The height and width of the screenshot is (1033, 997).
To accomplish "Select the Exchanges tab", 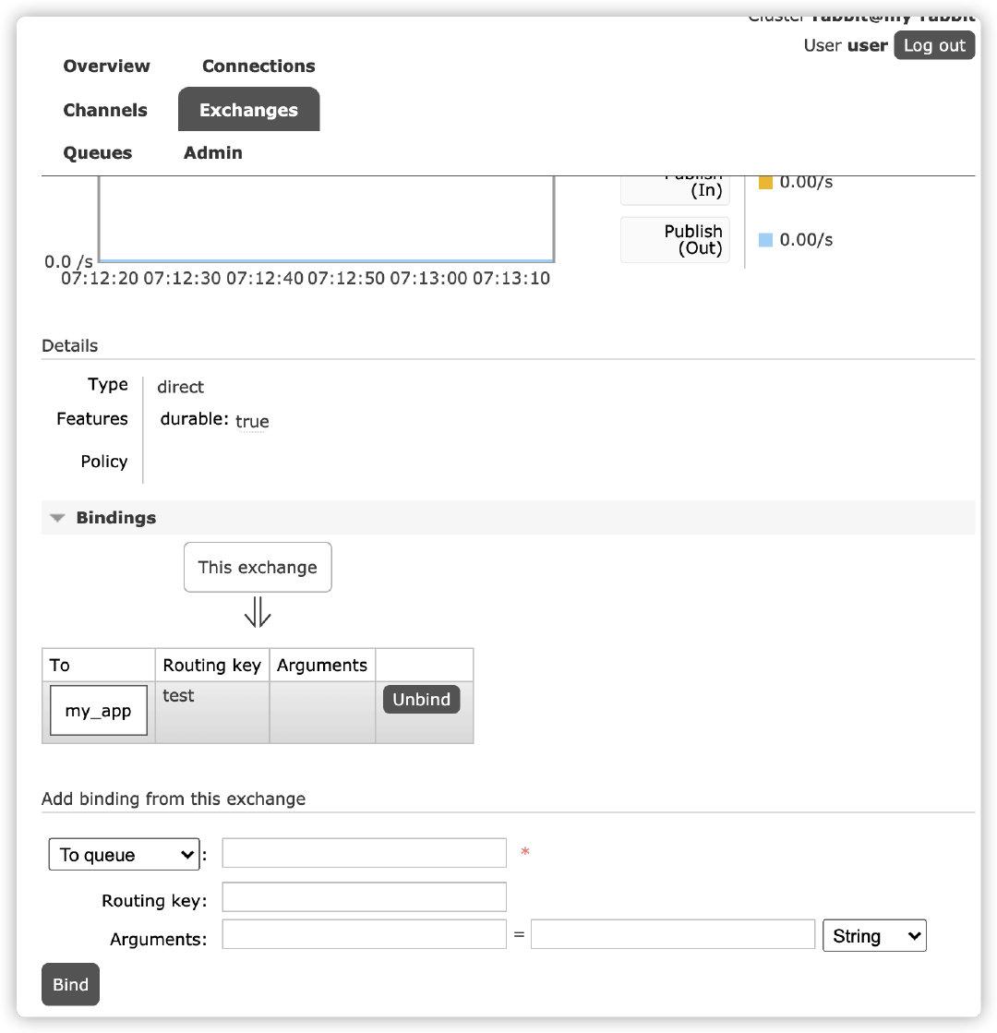I will pyautogui.click(x=248, y=110).
